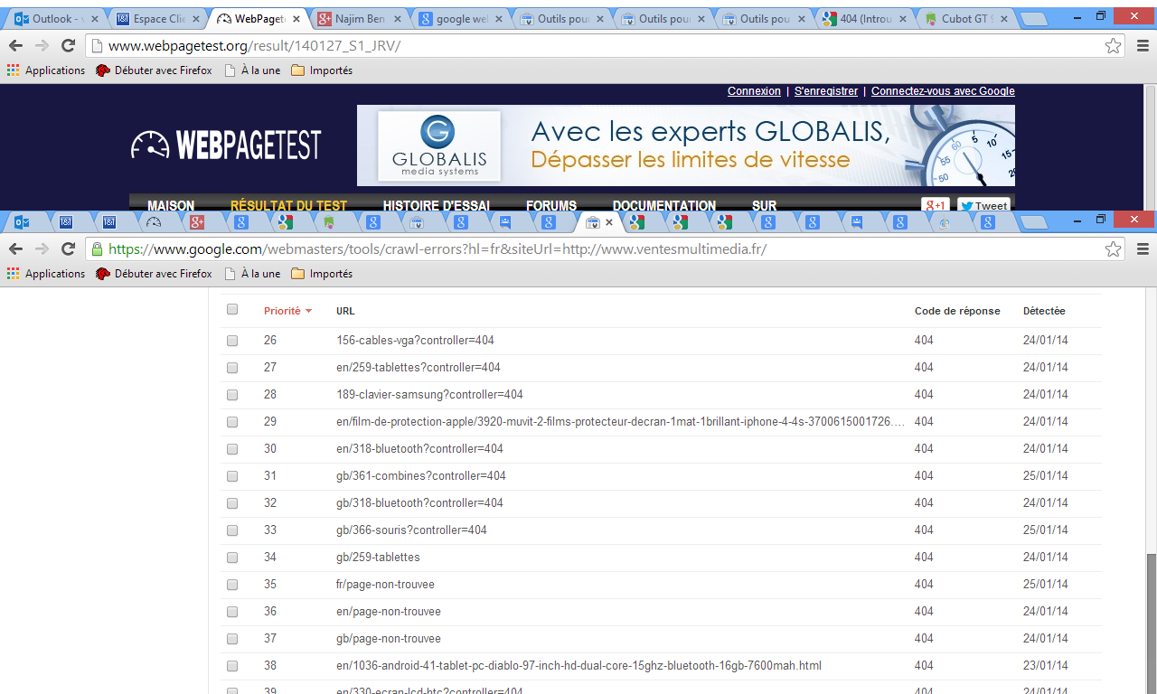Image resolution: width=1157 pixels, height=694 pixels.
Task: Click forward arrow in the Webmaster Tools window
Action: (42, 249)
